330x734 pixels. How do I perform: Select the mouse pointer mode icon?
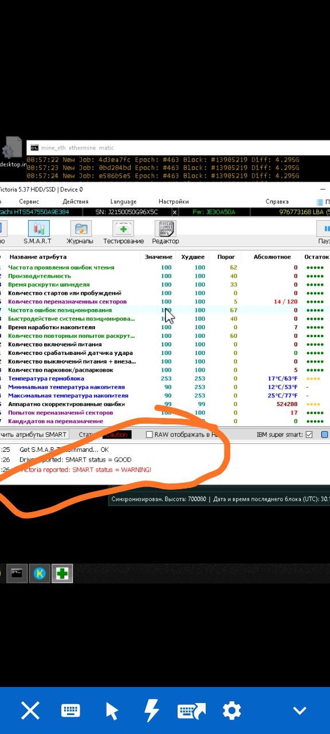tap(112, 711)
